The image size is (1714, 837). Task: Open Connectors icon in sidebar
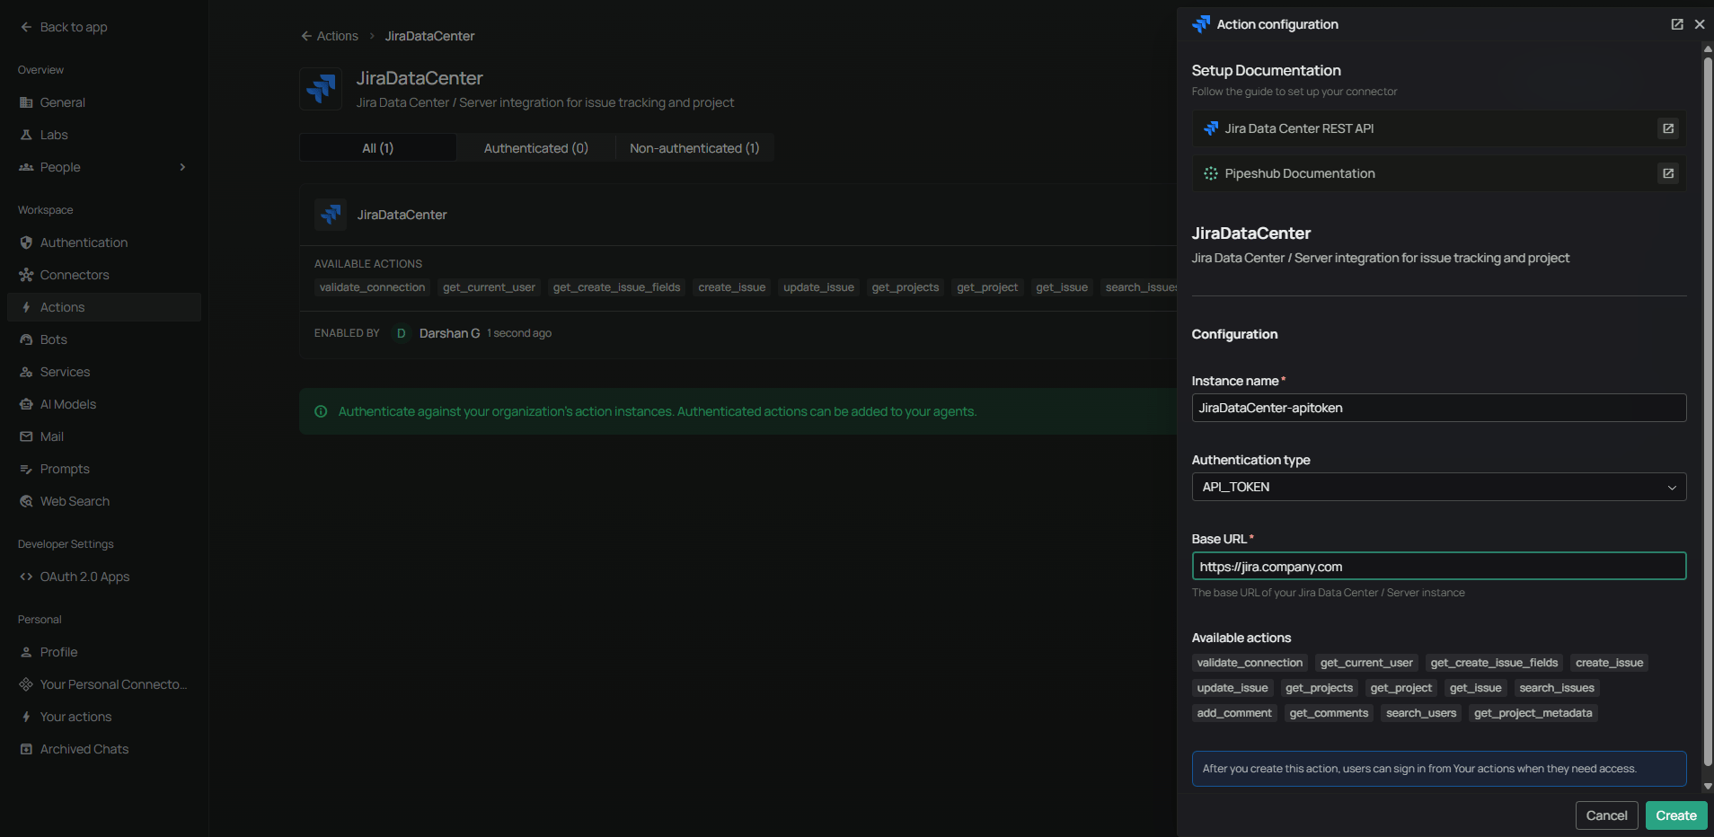click(26, 275)
